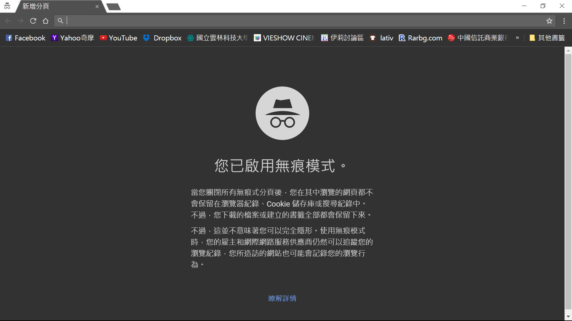Bookmark this page with star icon
This screenshot has width=572, height=321.
549,21
